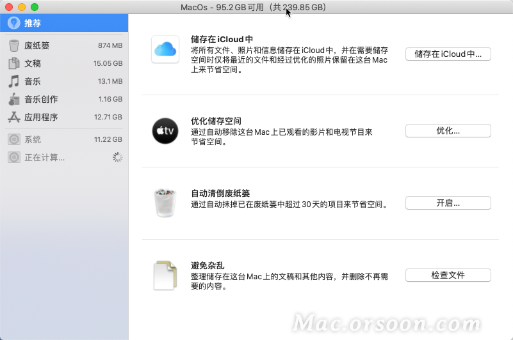Click the 优化... button
513x340 pixels.
[448, 130]
